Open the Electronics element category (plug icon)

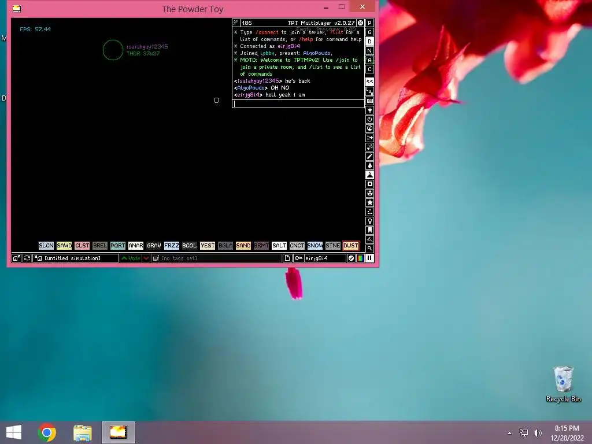pyautogui.click(x=369, y=110)
